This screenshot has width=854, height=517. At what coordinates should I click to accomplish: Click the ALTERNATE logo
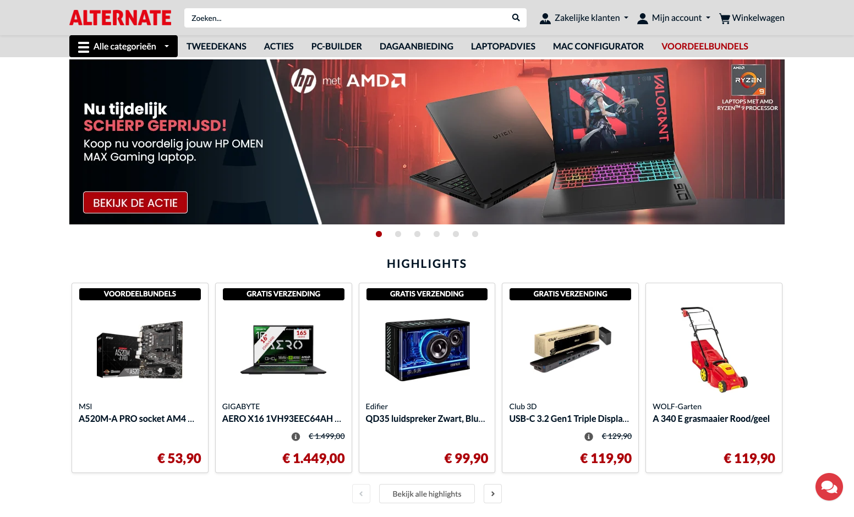click(120, 18)
